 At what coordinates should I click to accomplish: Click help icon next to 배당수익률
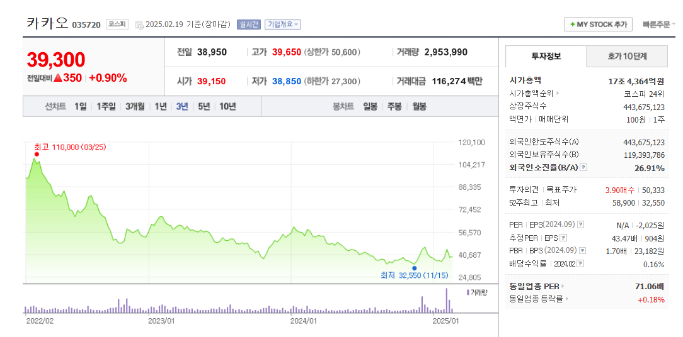click(x=580, y=263)
